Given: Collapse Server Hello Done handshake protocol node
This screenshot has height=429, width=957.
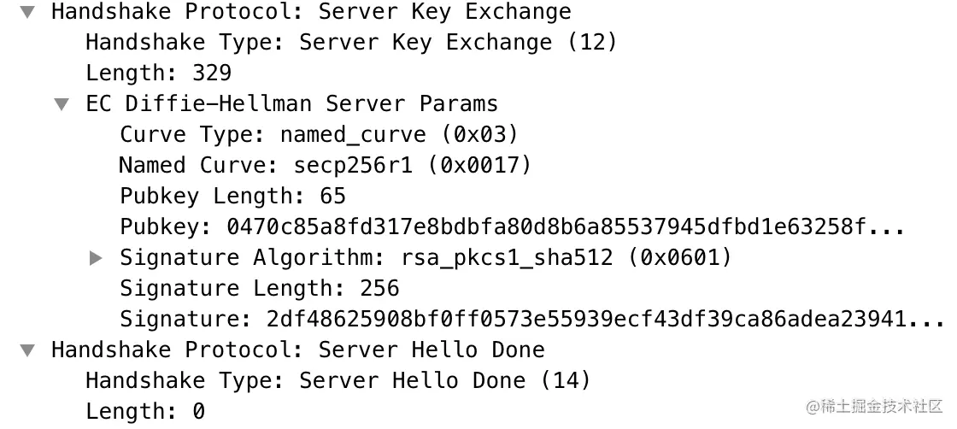Looking at the screenshot, I should (28, 350).
